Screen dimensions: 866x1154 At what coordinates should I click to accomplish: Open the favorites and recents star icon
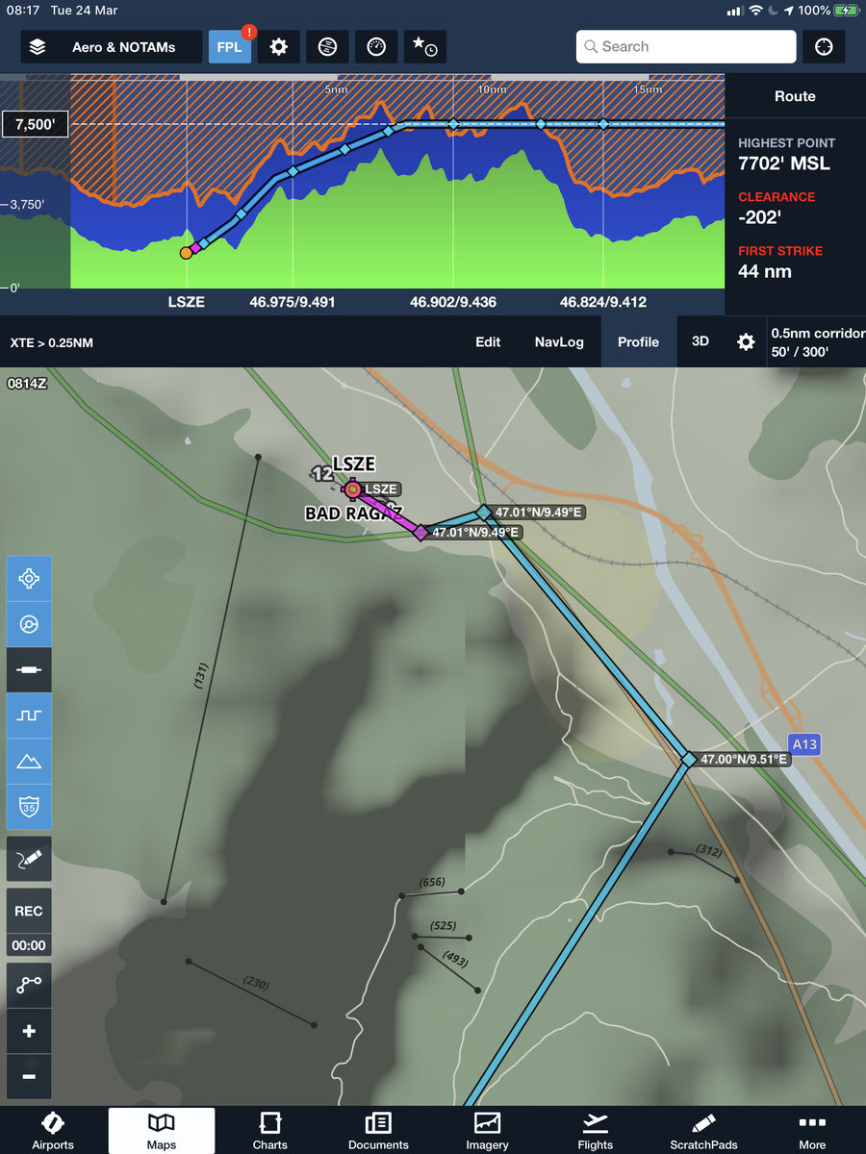pyautogui.click(x=424, y=46)
